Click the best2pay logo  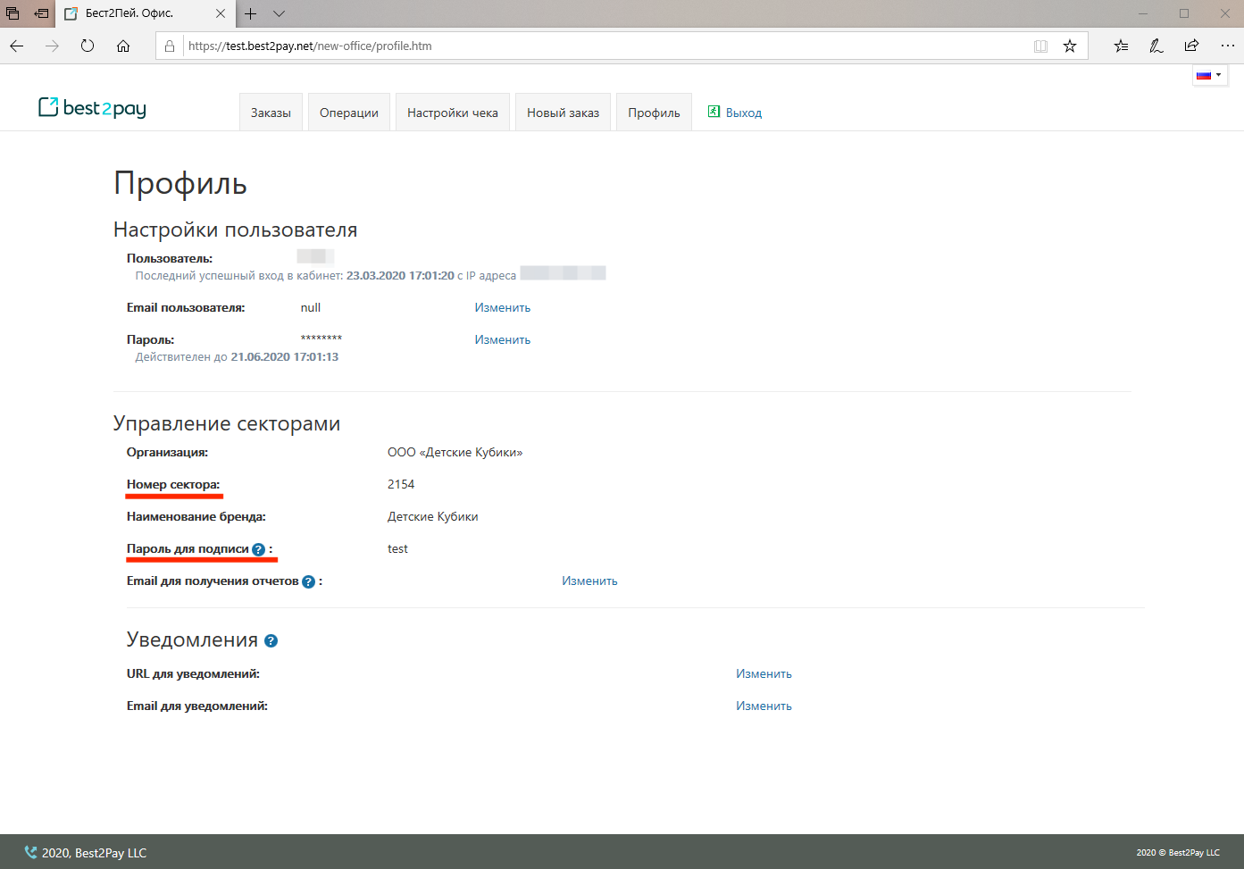[92, 108]
